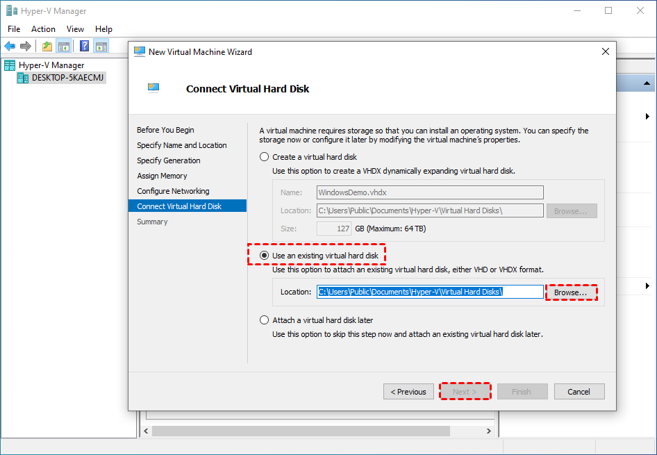Go to Specify Name and Location step
The width and height of the screenshot is (657, 455).
point(182,145)
